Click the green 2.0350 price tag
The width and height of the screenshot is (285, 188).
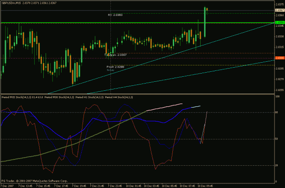[x=280, y=23]
